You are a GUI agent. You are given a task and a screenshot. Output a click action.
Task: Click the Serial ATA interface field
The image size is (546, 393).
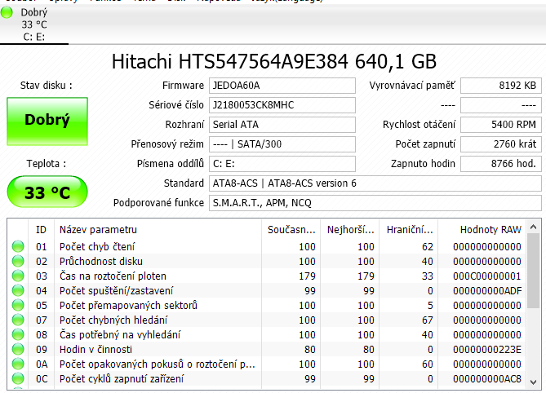(x=282, y=125)
